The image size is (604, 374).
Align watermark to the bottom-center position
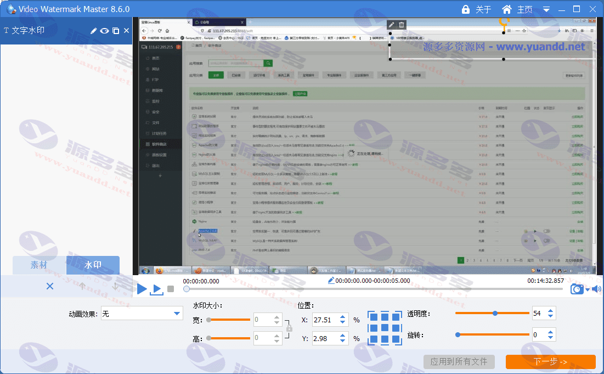pyautogui.click(x=385, y=340)
